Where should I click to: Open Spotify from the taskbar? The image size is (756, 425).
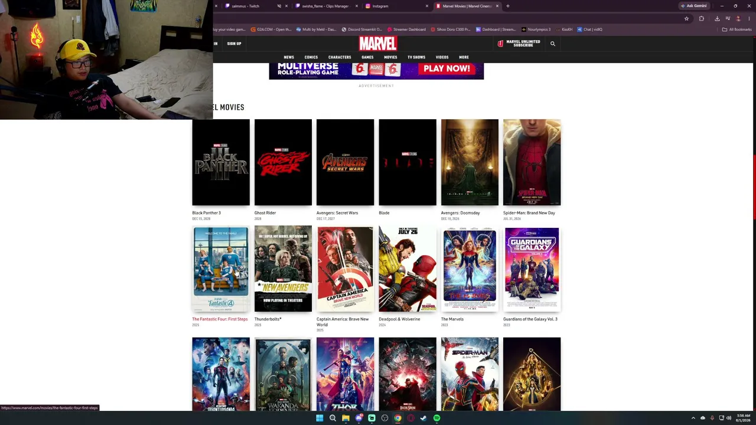(436, 418)
